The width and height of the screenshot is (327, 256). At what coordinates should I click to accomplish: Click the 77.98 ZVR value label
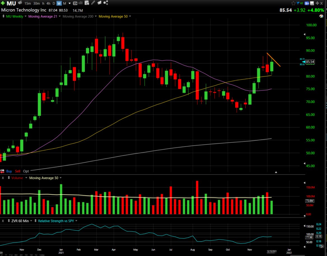(x=309, y=238)
